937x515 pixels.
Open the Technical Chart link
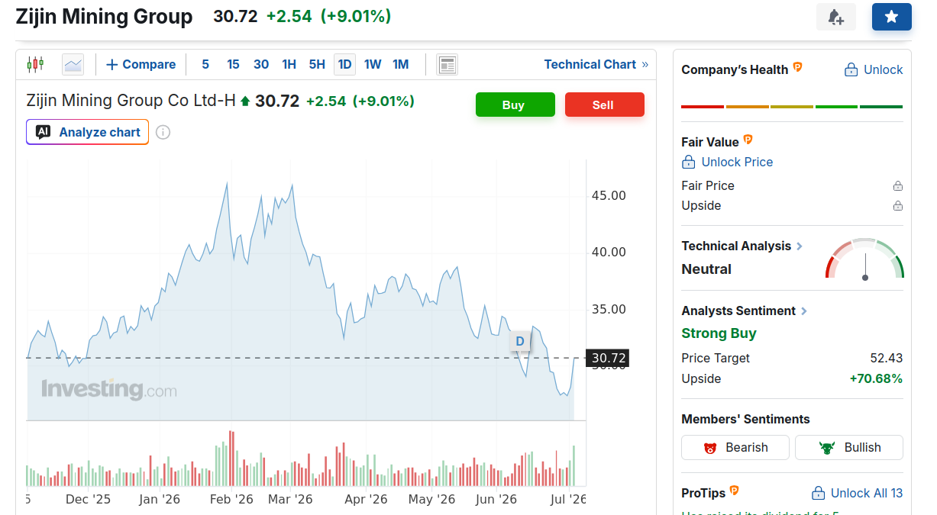tap(596, 65)
